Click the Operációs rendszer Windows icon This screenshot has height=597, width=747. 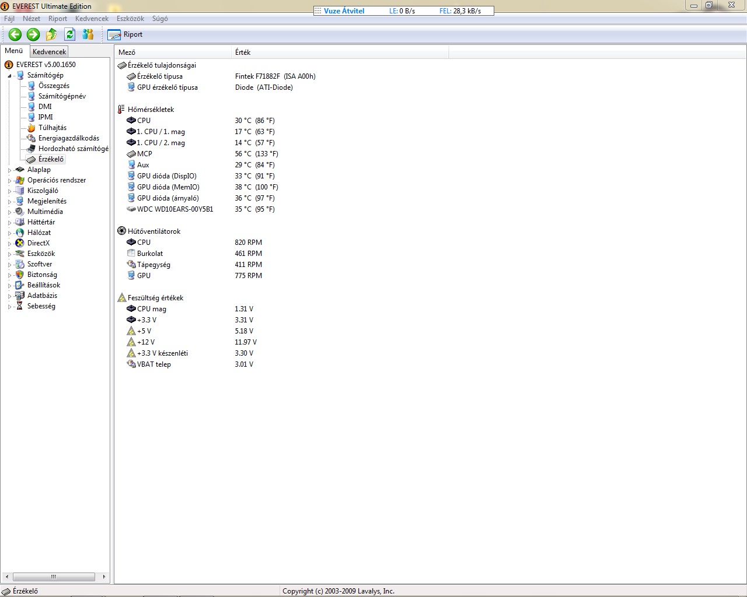click(x=20, y=180)
